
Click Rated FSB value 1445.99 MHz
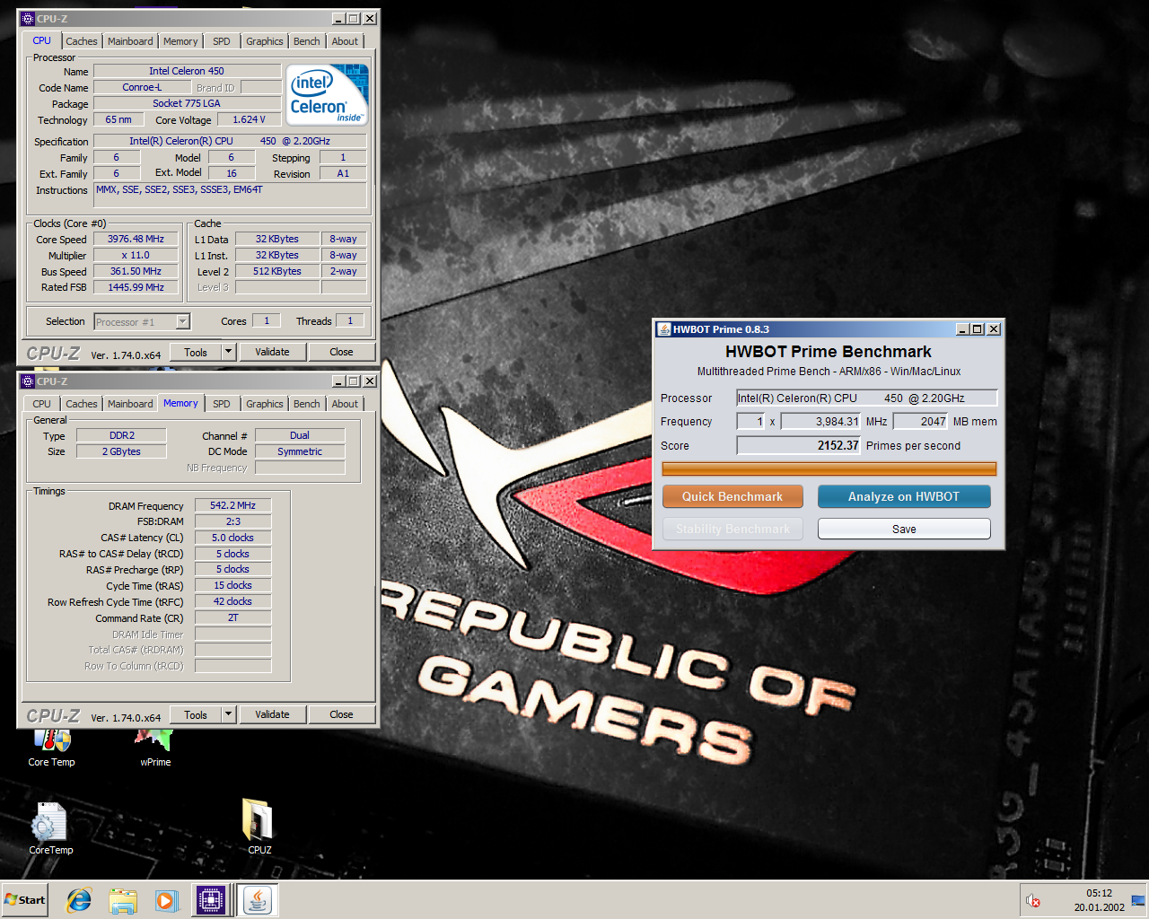point(136,287)
